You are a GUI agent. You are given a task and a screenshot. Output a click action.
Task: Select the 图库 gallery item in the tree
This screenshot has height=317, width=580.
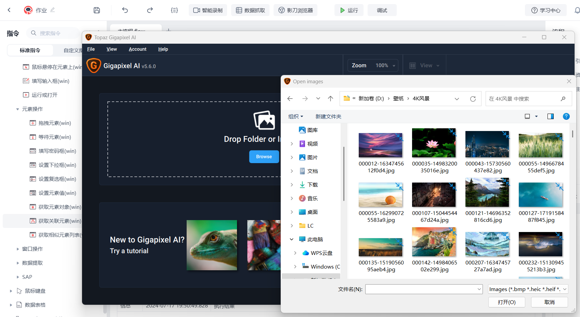pos(308,130)
